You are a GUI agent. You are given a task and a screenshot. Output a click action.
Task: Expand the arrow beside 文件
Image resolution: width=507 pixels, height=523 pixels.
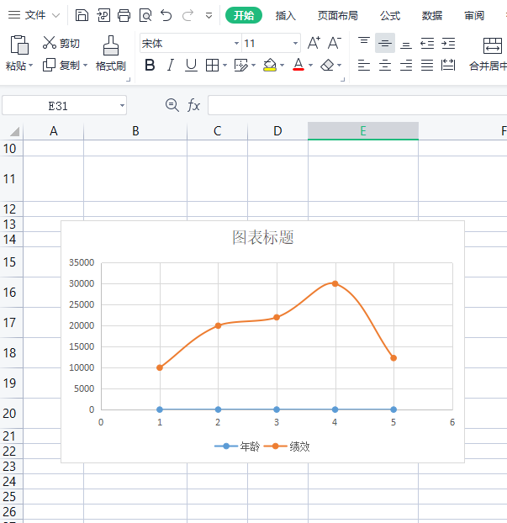pyautogui.click(x=56, y=15)
